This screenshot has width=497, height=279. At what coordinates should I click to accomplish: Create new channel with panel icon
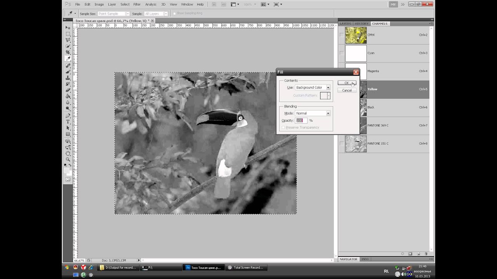pyautogui.click(x=418, y=254)
